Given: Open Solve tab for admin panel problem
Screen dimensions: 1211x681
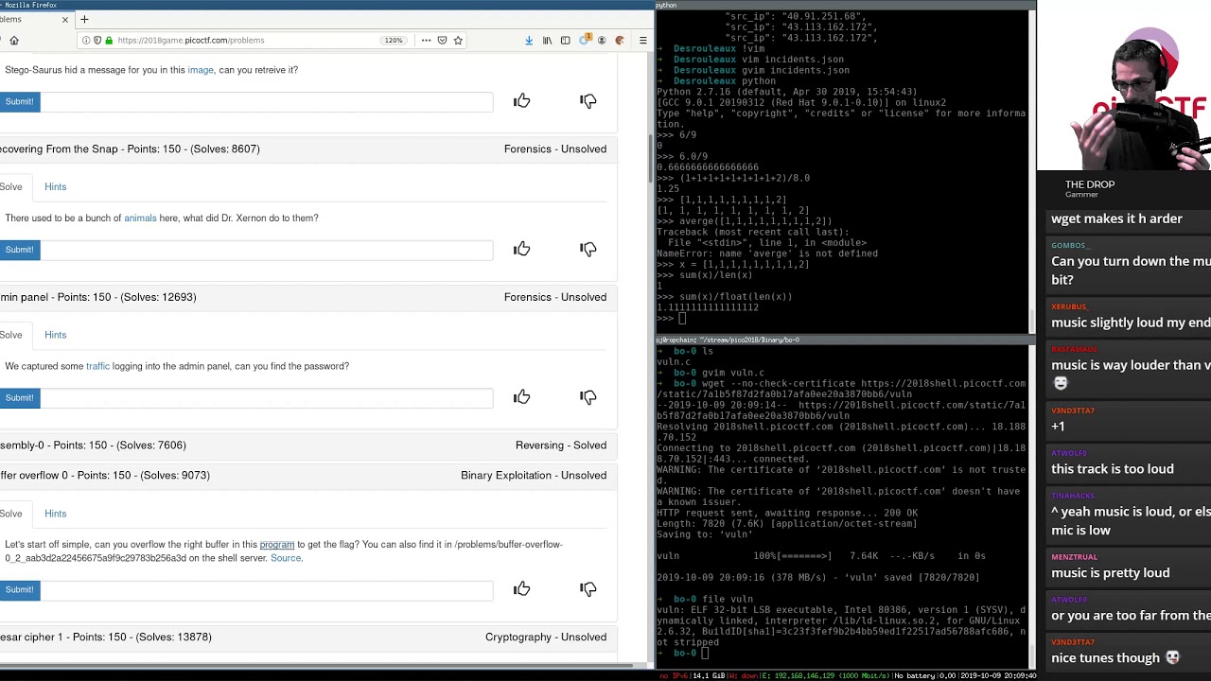Looking at the screenshot, I should pos(11,335).
